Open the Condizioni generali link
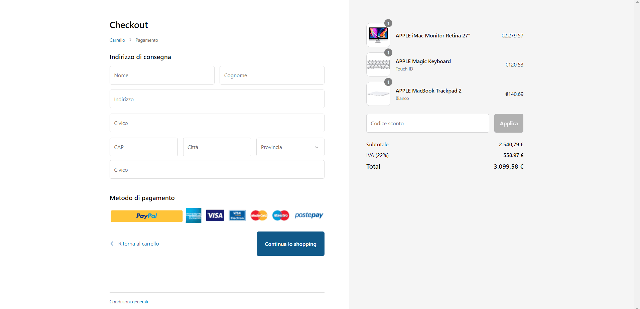This screenshot has width=640, height=309. coord(129,302)
